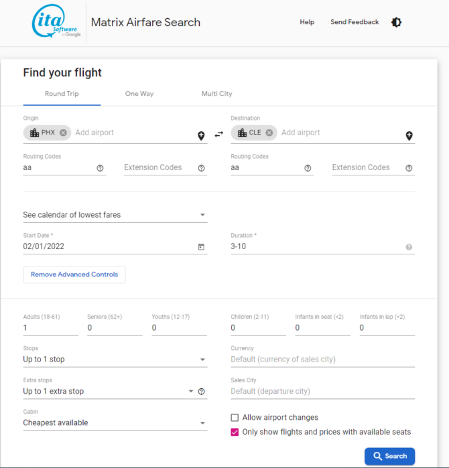Click the CLE city building icon

coord(243,133)
